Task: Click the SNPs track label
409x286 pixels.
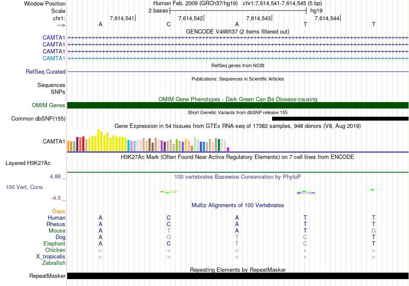Action: [x=58, y=92]
